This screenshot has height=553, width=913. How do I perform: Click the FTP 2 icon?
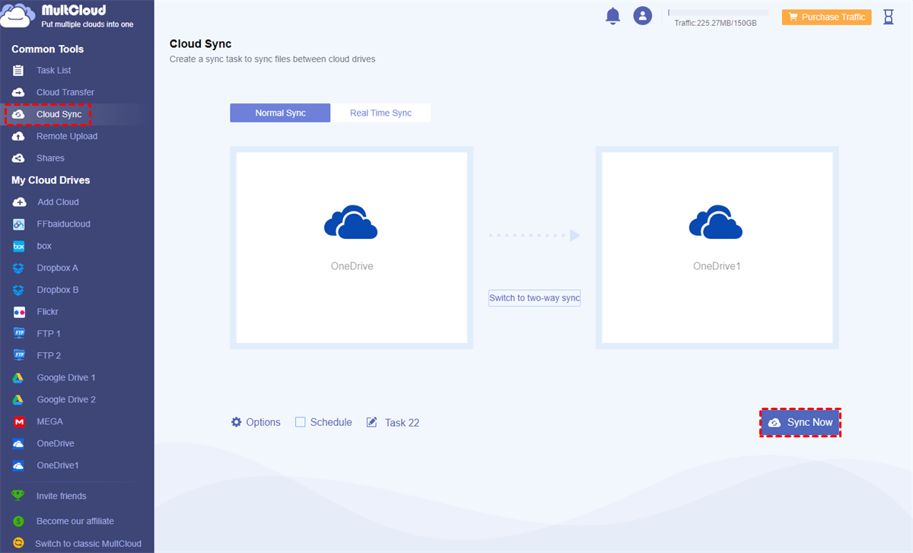pyautogui.click(x=19, y=356)
